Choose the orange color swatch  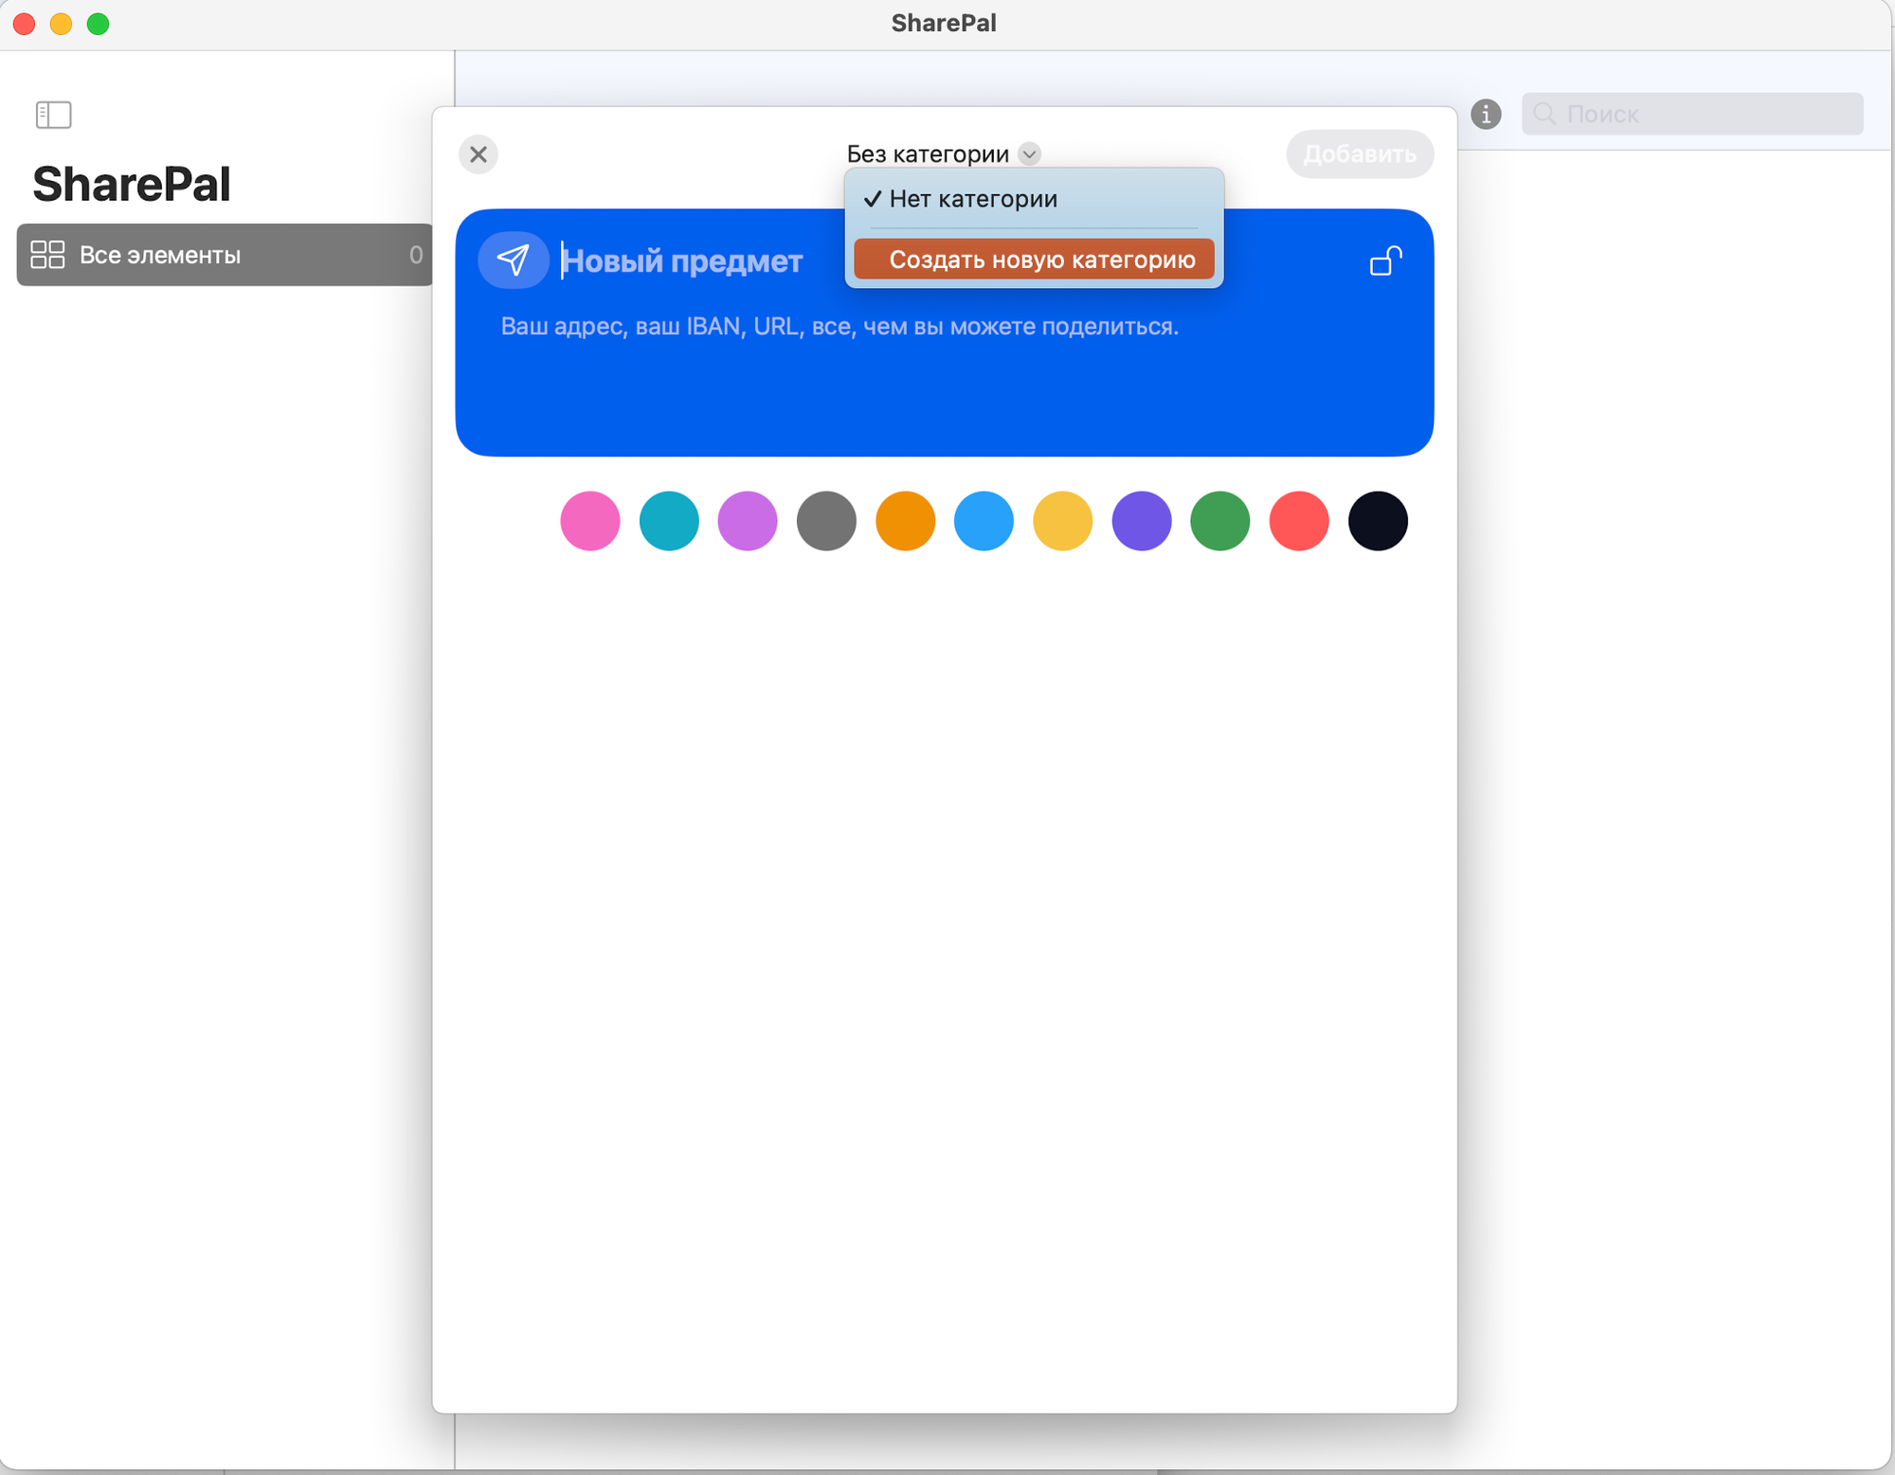click(x=905, y=521)
